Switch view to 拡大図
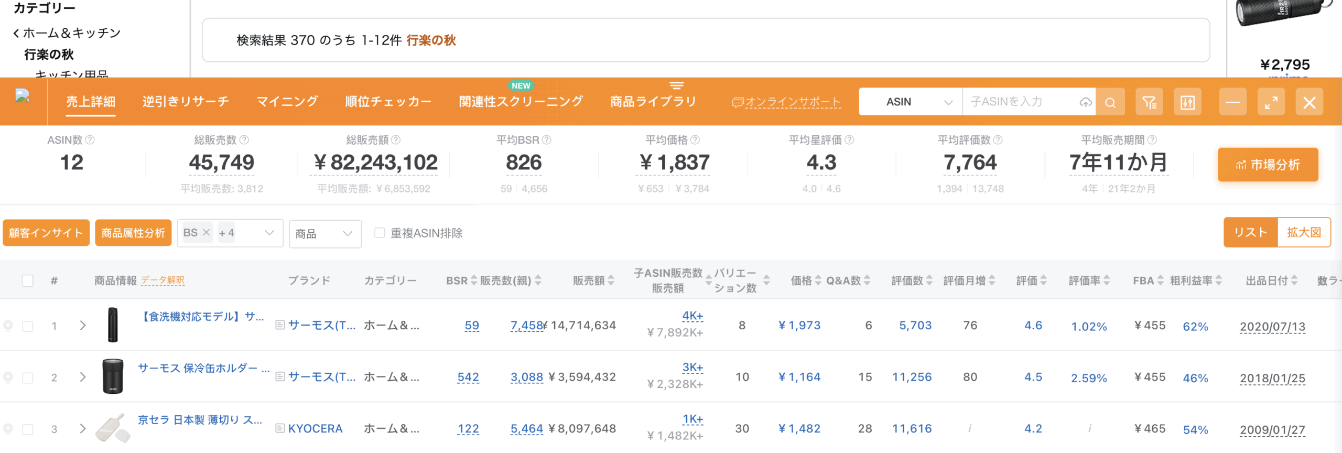 pos(1304,232)
